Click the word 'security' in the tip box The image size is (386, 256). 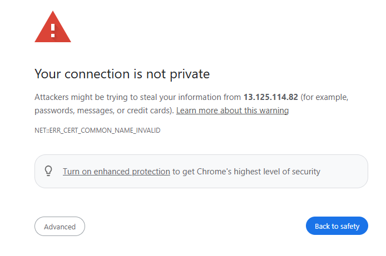[305, 172]
